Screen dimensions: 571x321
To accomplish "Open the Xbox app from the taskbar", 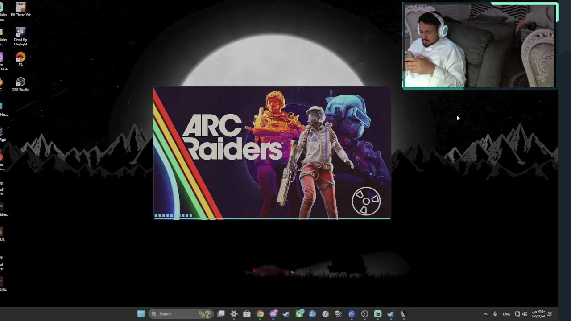I will (x=299, y=314).
